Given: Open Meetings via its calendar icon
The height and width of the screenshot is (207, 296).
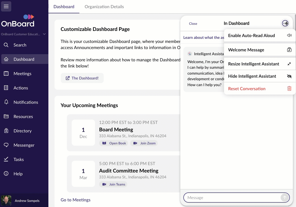Looking at the screenshot, I should (x=6, y=74).
